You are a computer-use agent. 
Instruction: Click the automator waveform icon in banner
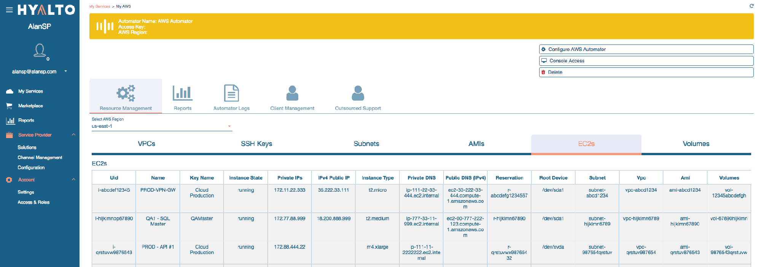tap(105, 26)
